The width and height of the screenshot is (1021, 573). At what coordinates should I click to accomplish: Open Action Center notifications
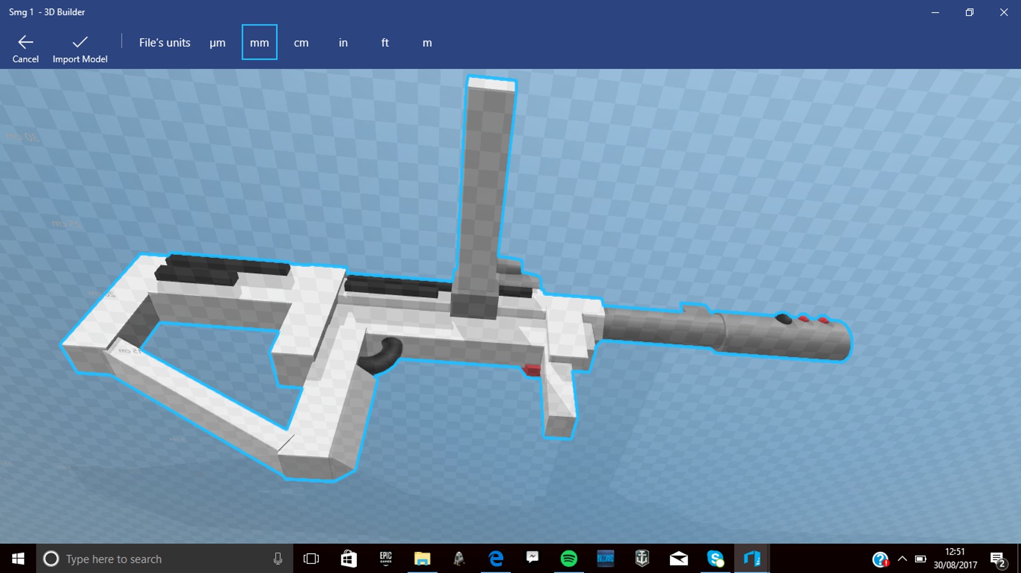point(998,559)
